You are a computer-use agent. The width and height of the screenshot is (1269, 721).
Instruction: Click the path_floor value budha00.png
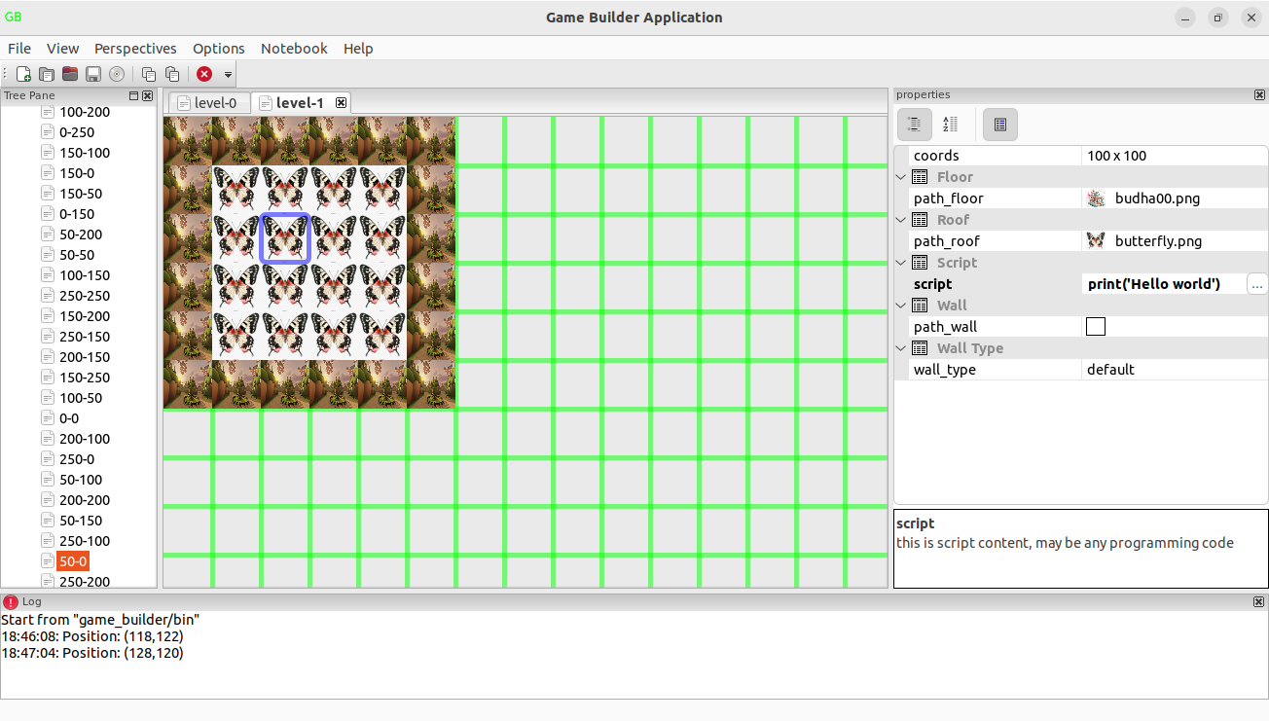1157,198
